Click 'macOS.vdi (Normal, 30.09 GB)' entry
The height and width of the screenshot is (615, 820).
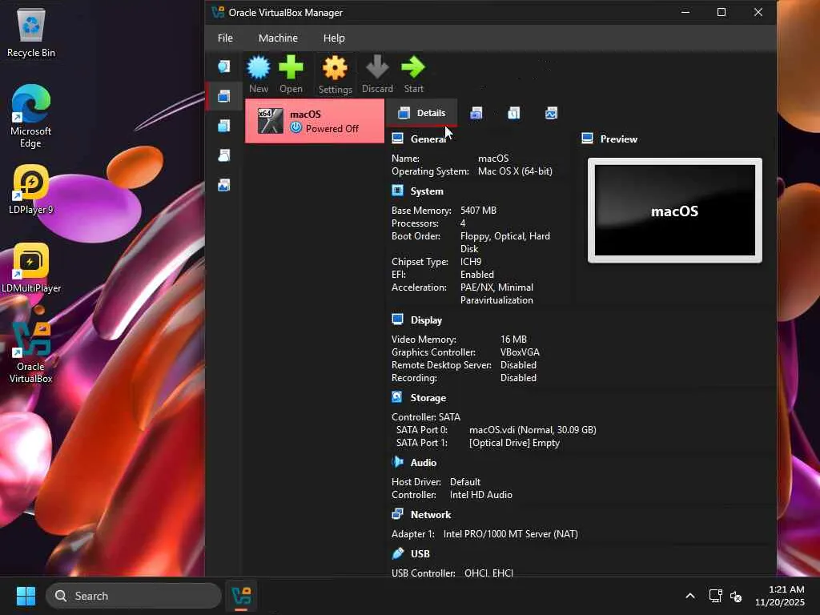point(533,430)
